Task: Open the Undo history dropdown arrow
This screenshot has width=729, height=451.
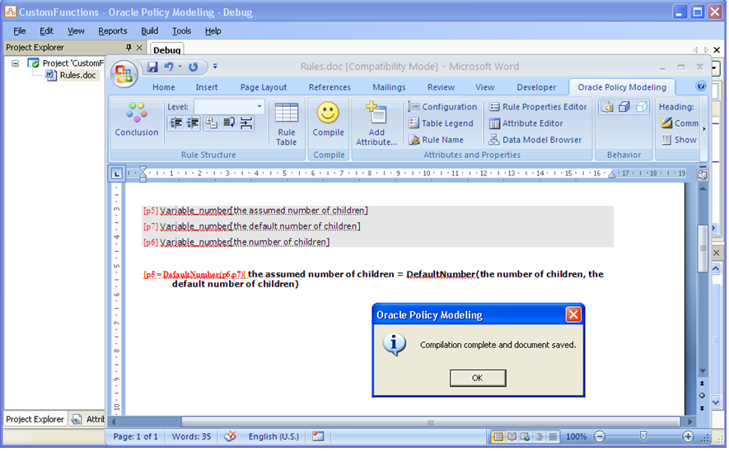Action: pos(180,67)
